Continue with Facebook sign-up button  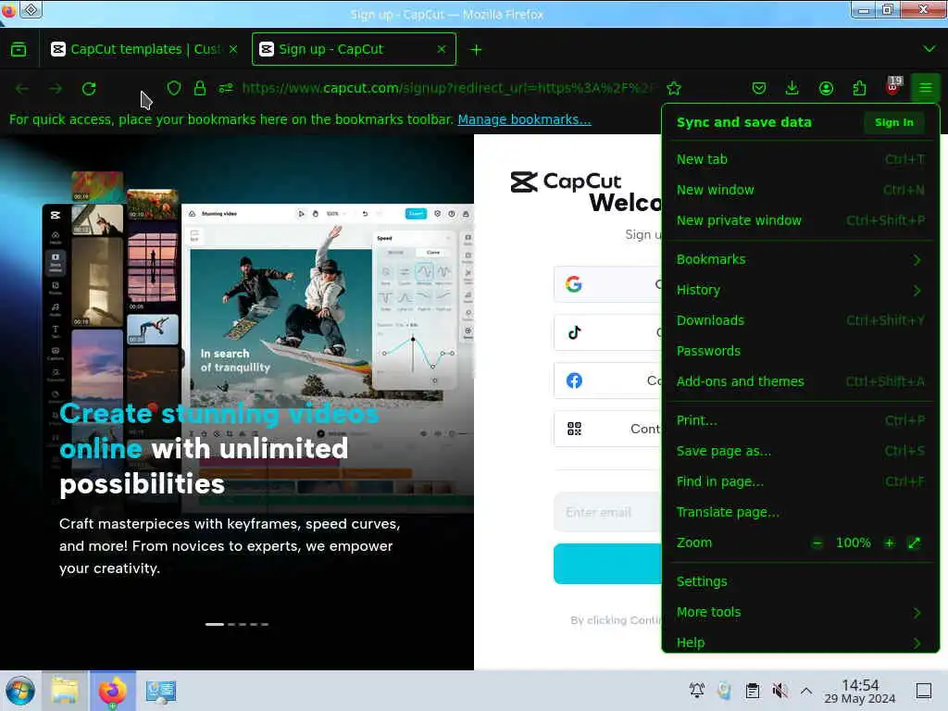tap(607, 380)
